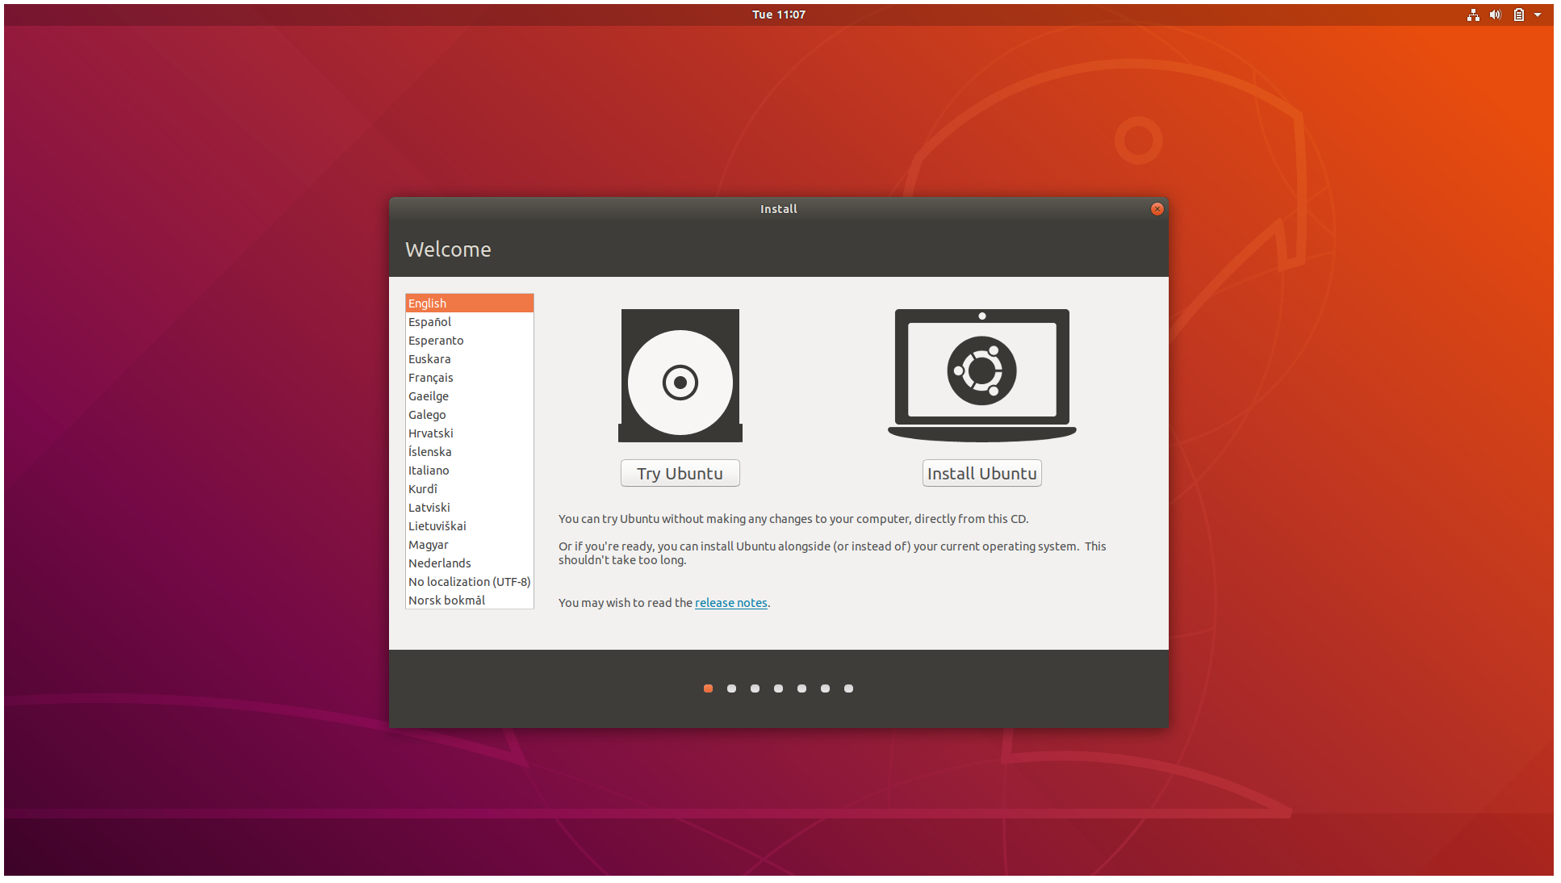Open the release notes link
This screenshot has width=1561, height=883.
pos(730,603)
